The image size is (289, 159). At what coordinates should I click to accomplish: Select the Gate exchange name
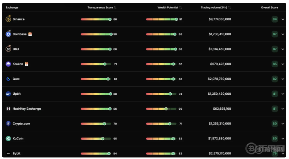click(16, 79)
